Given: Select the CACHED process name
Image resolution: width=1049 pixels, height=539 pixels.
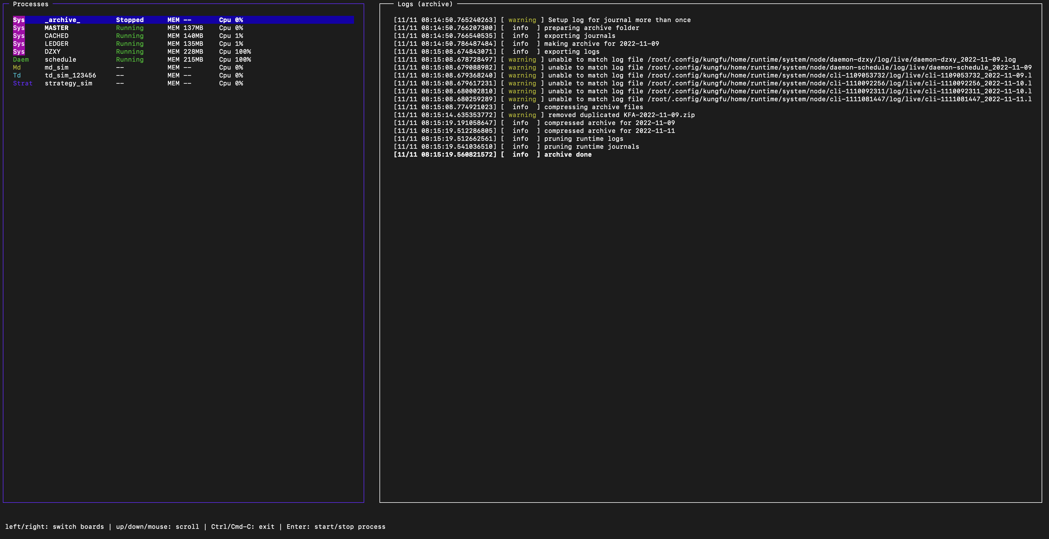Looking at the screenshot, I should [x=57, y=36].
